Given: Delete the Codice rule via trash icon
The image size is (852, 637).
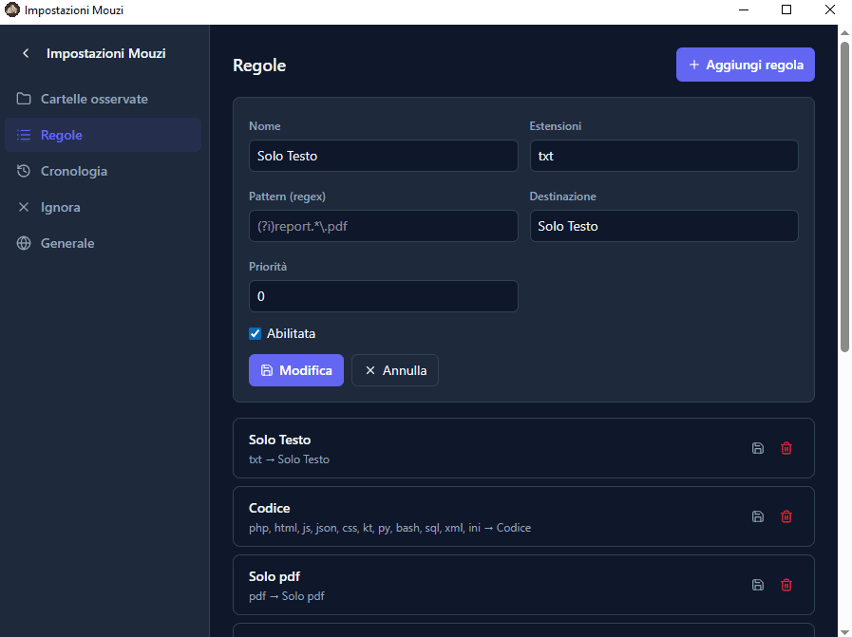Looking at the screenshot, I should (x=786, y=516).
